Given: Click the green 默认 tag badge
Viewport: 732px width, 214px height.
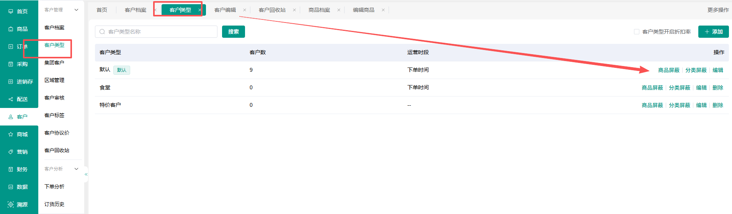Looking at the screenshot, I should tap(122, 70).
